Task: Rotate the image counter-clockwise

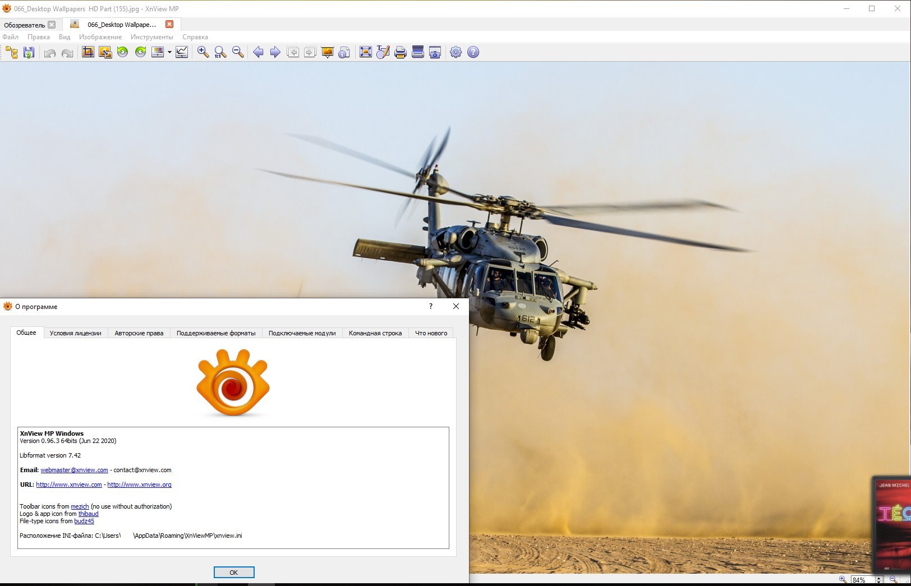Action: (123, 52)
